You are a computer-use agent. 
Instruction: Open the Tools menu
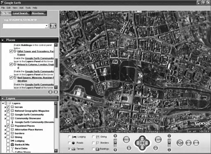tap(28, 8)
